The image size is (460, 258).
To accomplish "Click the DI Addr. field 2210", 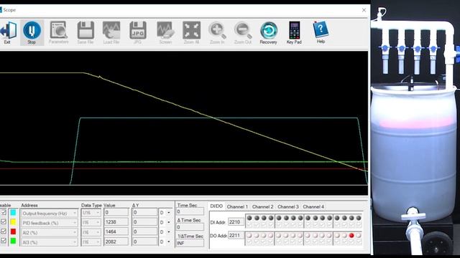I will click(236, 222).
